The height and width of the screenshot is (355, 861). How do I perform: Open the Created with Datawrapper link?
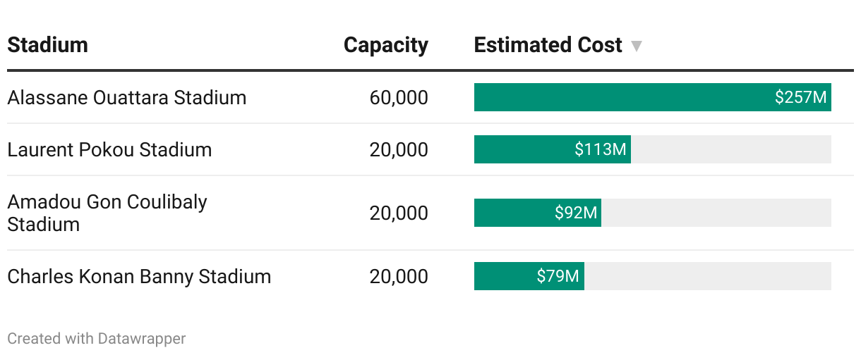coord(97,339)
